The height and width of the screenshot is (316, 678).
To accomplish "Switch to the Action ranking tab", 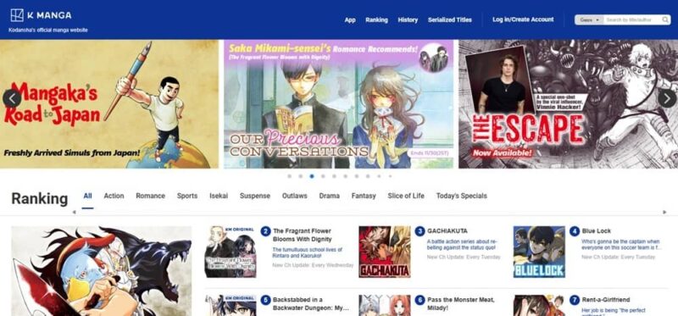I will pos(114,196).
